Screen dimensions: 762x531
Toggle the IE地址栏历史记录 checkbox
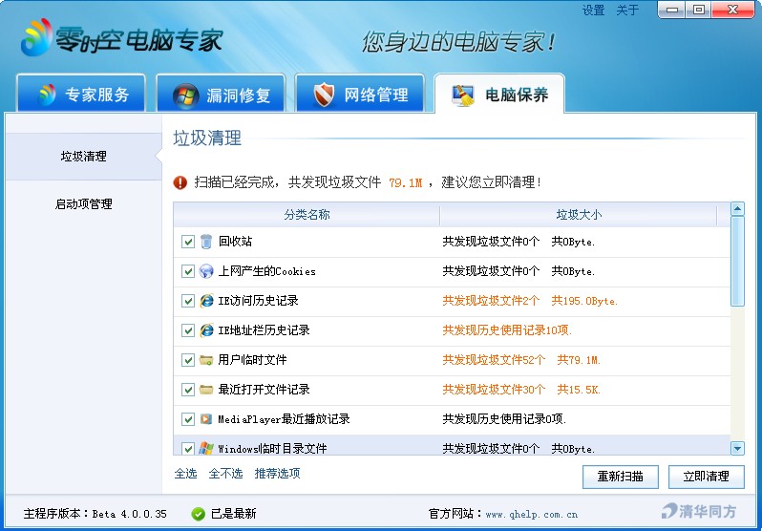coord(187,330)
